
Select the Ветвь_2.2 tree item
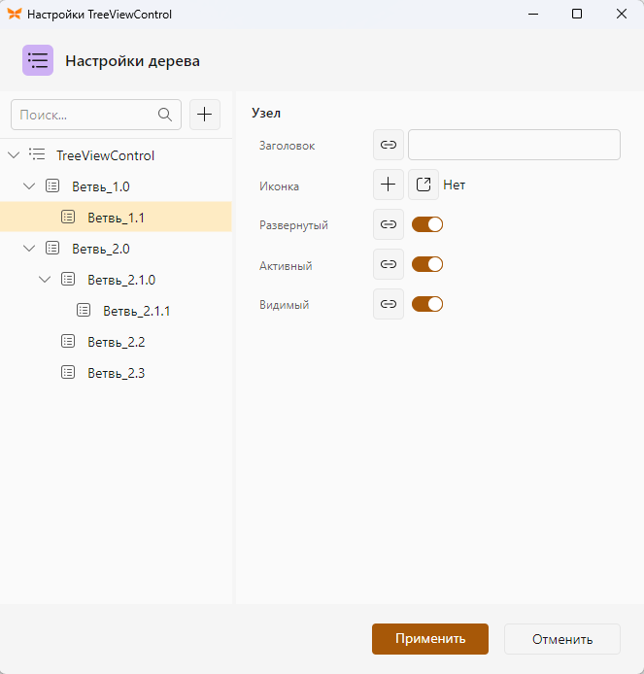(116, 342)
